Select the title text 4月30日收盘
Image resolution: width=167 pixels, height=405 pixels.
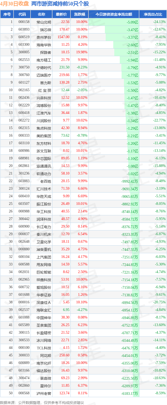click(x=15, y=4)
